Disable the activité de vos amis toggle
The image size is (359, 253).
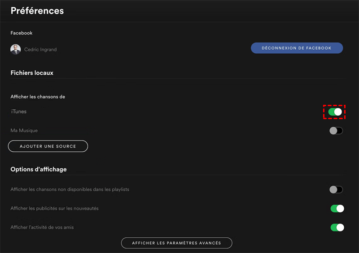coord(337,227)
